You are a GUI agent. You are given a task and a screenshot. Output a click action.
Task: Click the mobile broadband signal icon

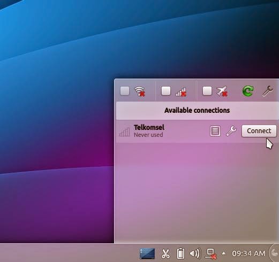point(181,92)
